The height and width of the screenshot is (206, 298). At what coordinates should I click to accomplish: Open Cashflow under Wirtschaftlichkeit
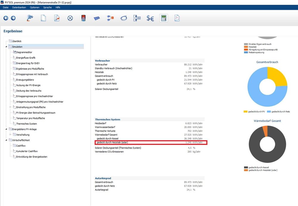(x=21, y=146)
